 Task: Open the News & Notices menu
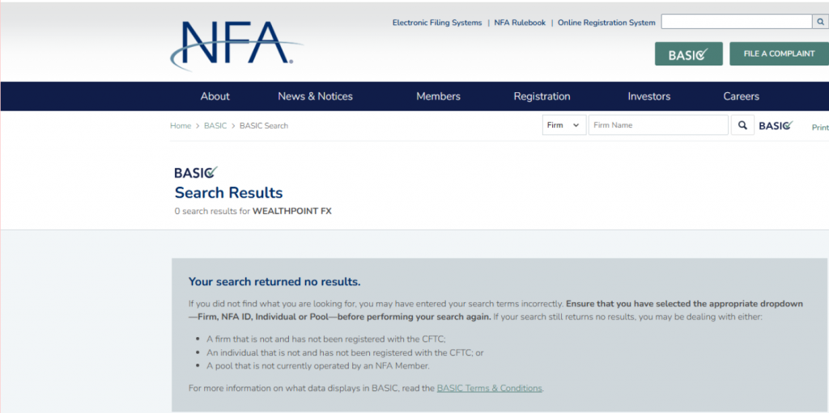(315, 96)
